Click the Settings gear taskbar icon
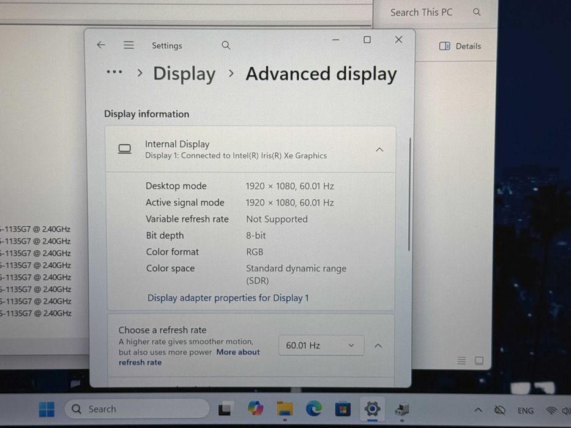The width and height of the screenshot is (571, 428). (x=372, y=409)
